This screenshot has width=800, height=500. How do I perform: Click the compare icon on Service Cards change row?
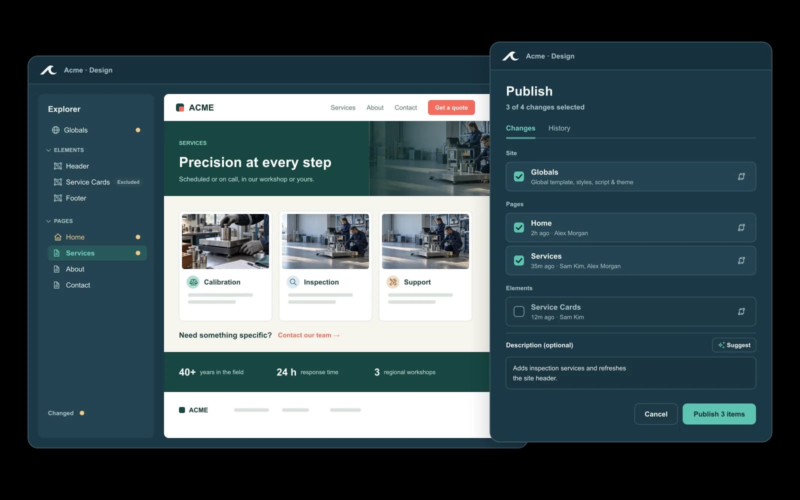[741, 311]
